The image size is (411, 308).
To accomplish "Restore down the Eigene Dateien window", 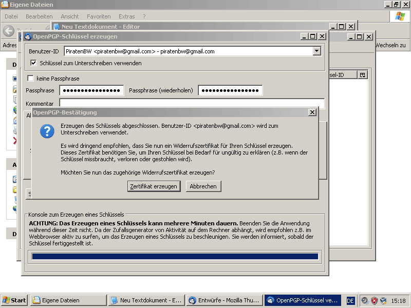I will (396, 5).
